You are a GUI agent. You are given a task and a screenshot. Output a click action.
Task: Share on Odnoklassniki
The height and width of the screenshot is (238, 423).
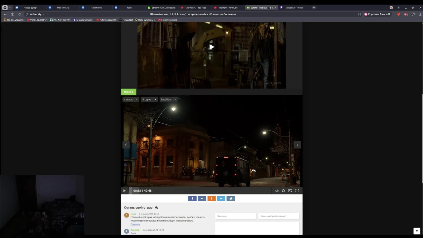211,199
